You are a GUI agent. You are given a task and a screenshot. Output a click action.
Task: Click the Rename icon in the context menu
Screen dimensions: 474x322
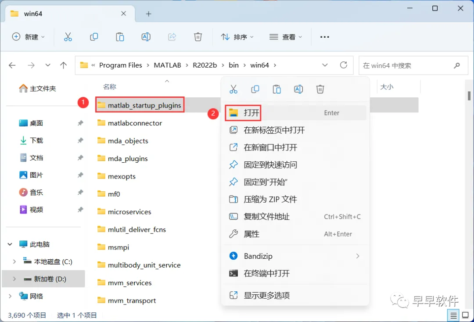point(298,89)
